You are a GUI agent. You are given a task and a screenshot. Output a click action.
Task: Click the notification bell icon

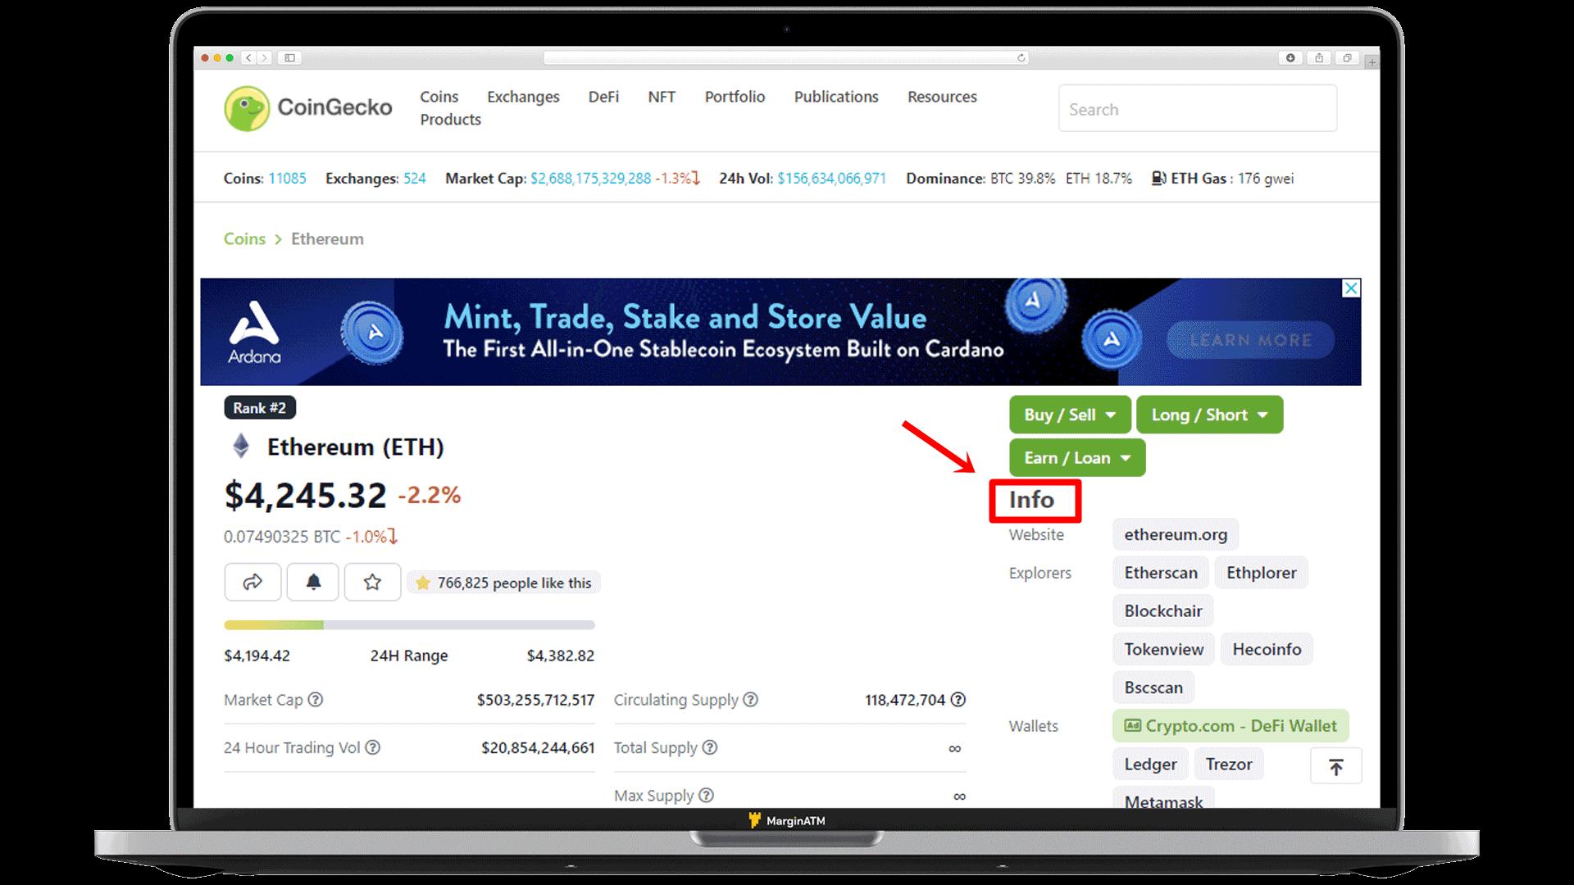point(312,583)
